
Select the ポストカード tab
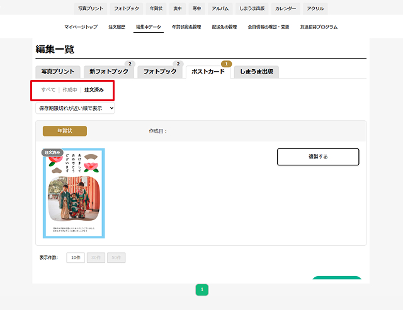[x=208, y=72]
